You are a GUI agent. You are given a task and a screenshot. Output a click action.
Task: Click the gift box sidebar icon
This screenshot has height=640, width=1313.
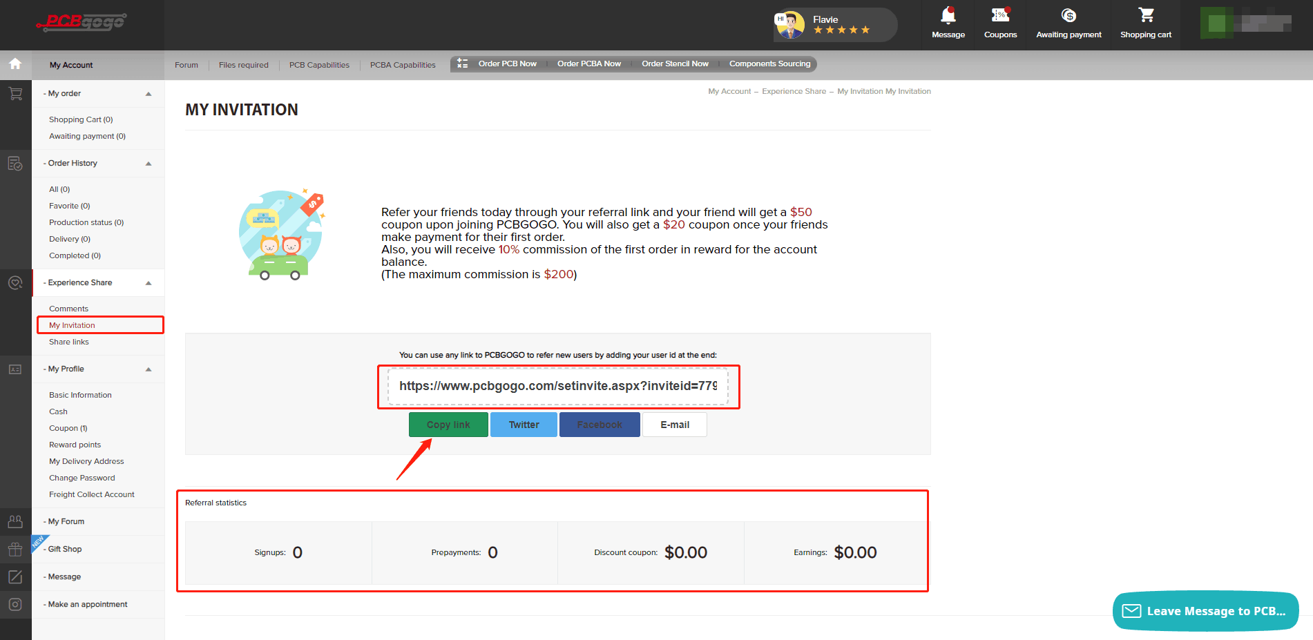click(x=15, y=550)
